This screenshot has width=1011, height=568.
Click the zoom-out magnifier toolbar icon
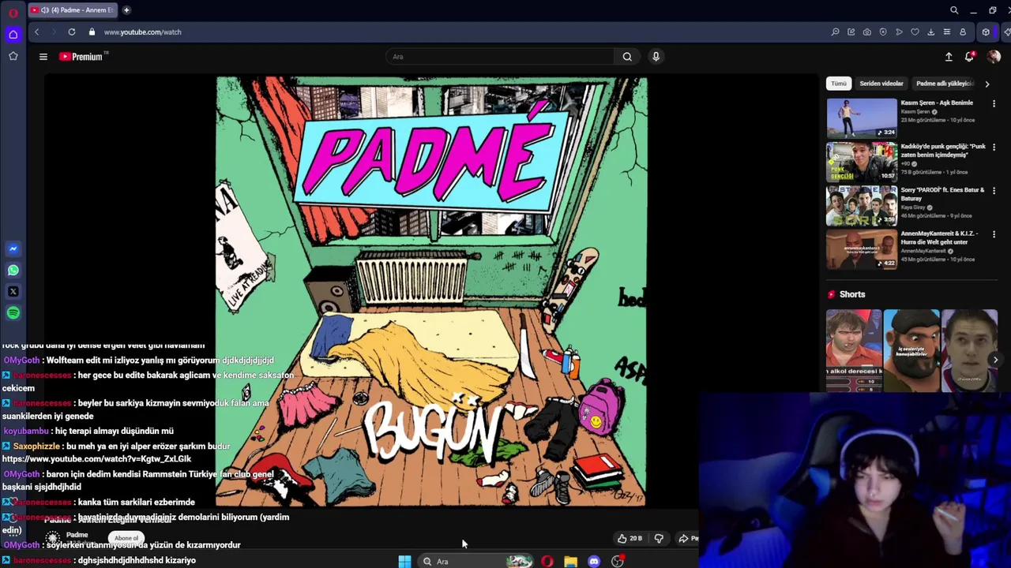[835, 32]
